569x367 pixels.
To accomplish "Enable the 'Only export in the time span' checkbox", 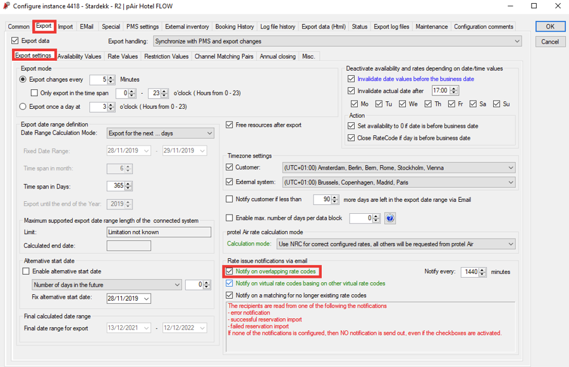I will click(x=35, y=93).
